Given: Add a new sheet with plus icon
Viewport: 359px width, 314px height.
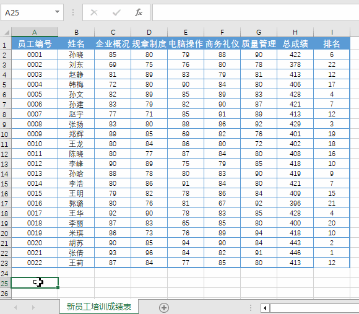Looking at the screenshot, I should coord(164,308).
